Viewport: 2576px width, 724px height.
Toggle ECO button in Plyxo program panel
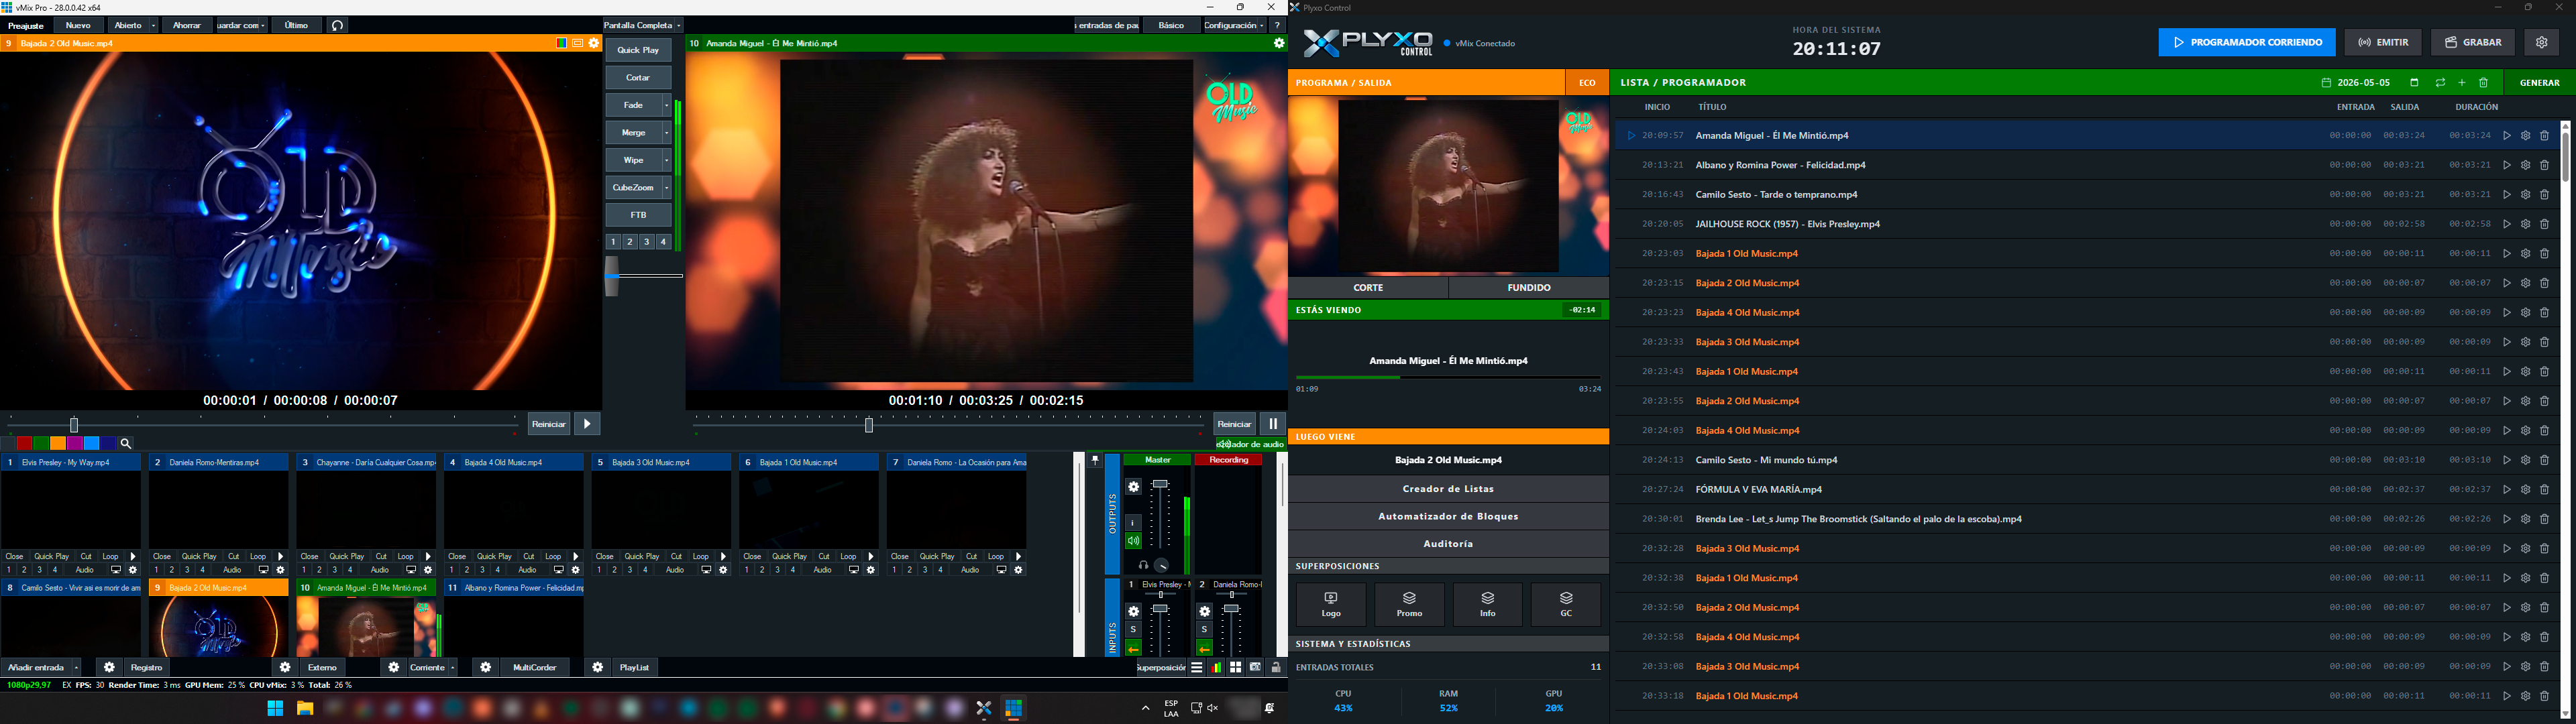click(x=1587, y=83)
